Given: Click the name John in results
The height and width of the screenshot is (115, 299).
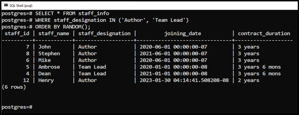Looking at the screenshot, I should point(45,47).
